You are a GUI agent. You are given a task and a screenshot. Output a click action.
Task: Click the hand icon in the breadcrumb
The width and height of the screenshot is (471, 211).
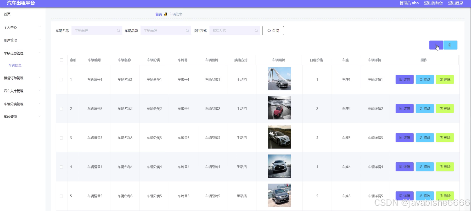(x=165, y=14)
